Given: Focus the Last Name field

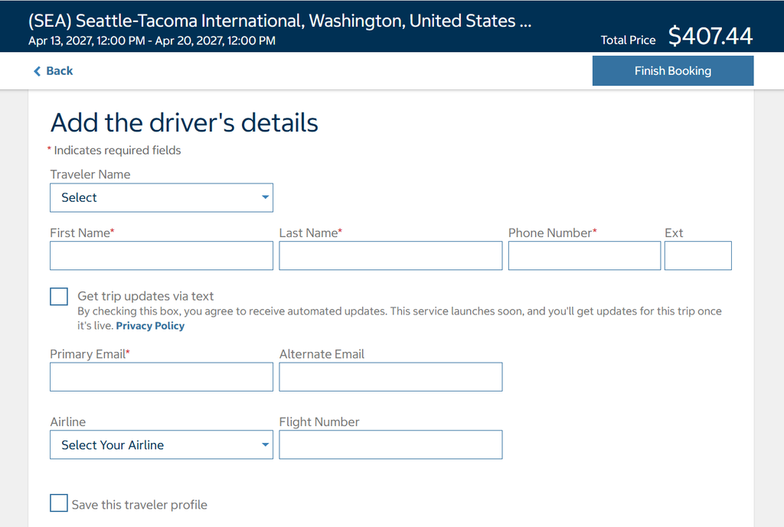Looking at the screenshot, I should pyautogui.click(x=390, y=255).
